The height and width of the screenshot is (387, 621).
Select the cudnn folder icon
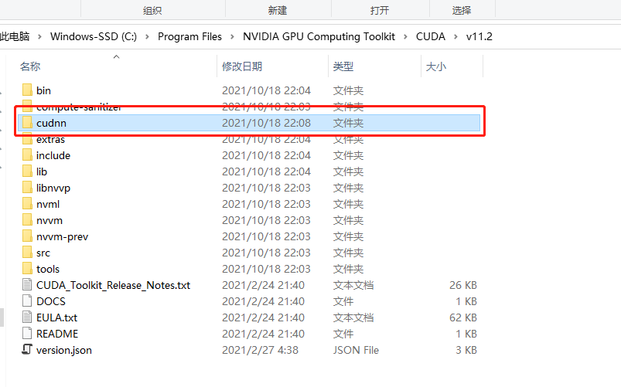click(27, 123)
